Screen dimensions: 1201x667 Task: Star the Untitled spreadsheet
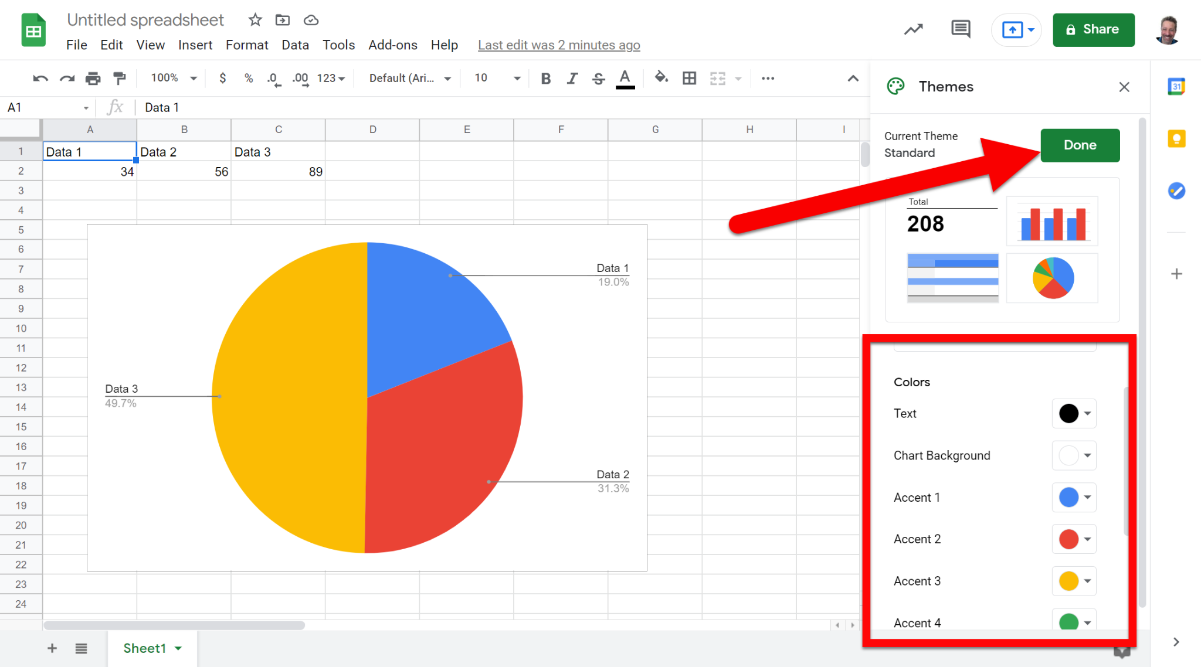click(x=255, y=20)
